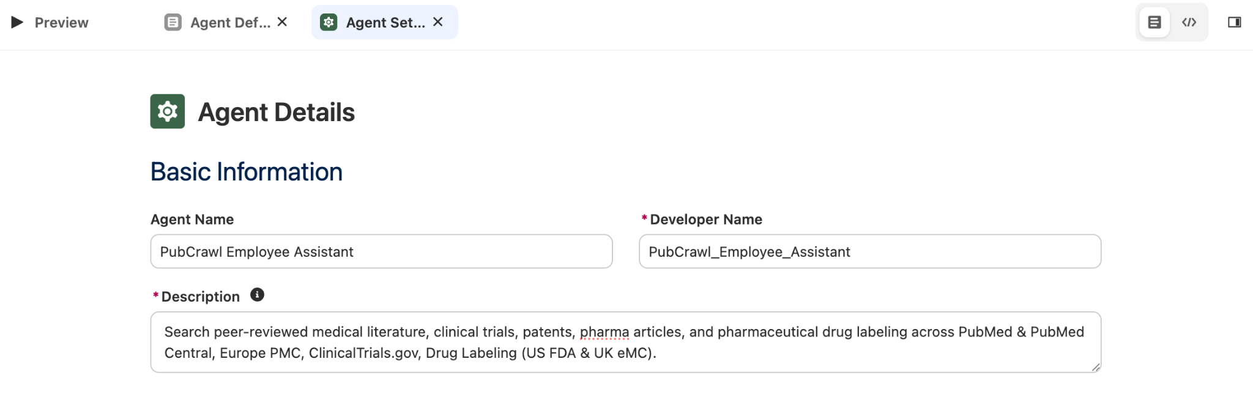Click into the Agent Name input field
Viewport: 1253px width, 397px height.
coord(381,251)
